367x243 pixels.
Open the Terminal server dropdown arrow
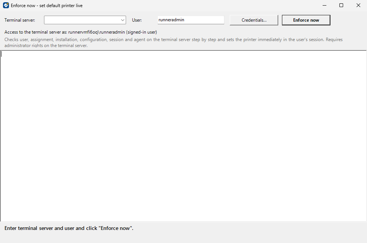point(122,20)
